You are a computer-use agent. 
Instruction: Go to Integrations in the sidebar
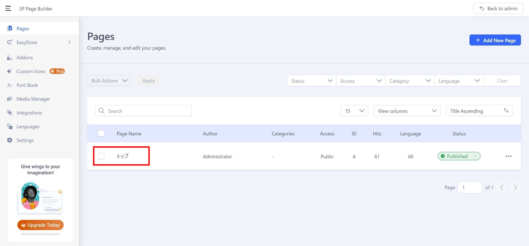point(29,113)
